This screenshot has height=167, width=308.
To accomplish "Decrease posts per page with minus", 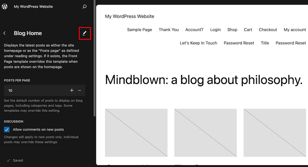I will [80, 90].
